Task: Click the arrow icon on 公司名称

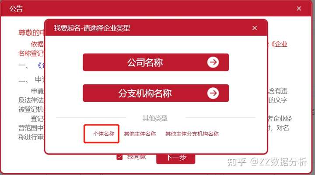Action: 213,62
